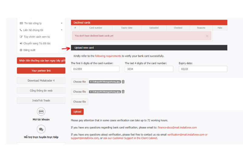
Task: Click the Declined cards section header
Action: coord(149,23)
